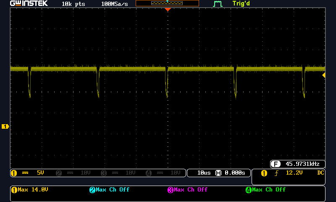The width and height of the screenshot is (336, 202).
Task: Click the H horizontal position icon
Action: (218, 173)
